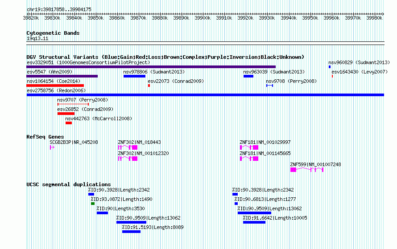Click the nsv9707 (Perry2008) red interval glyph
This screenshot has width=397, height=249.
pos(73,104)
